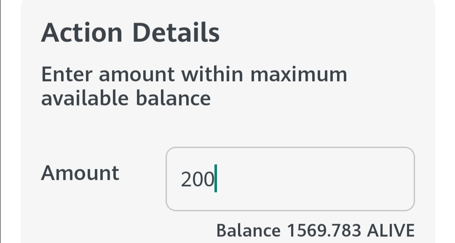Tap the word "Balance" below the field

248,230
